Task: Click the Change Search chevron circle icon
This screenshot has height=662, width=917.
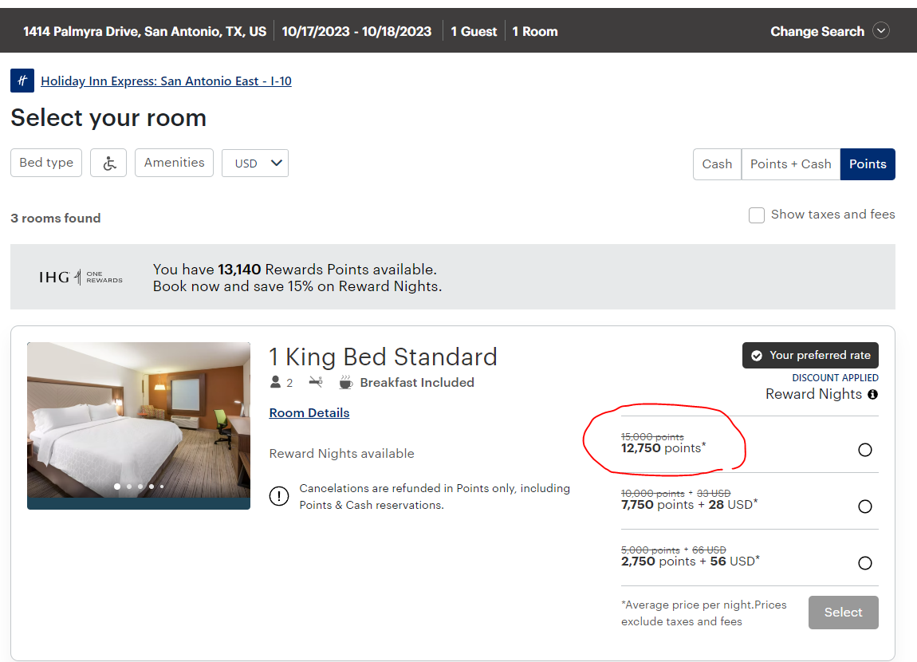Action: 880,31
